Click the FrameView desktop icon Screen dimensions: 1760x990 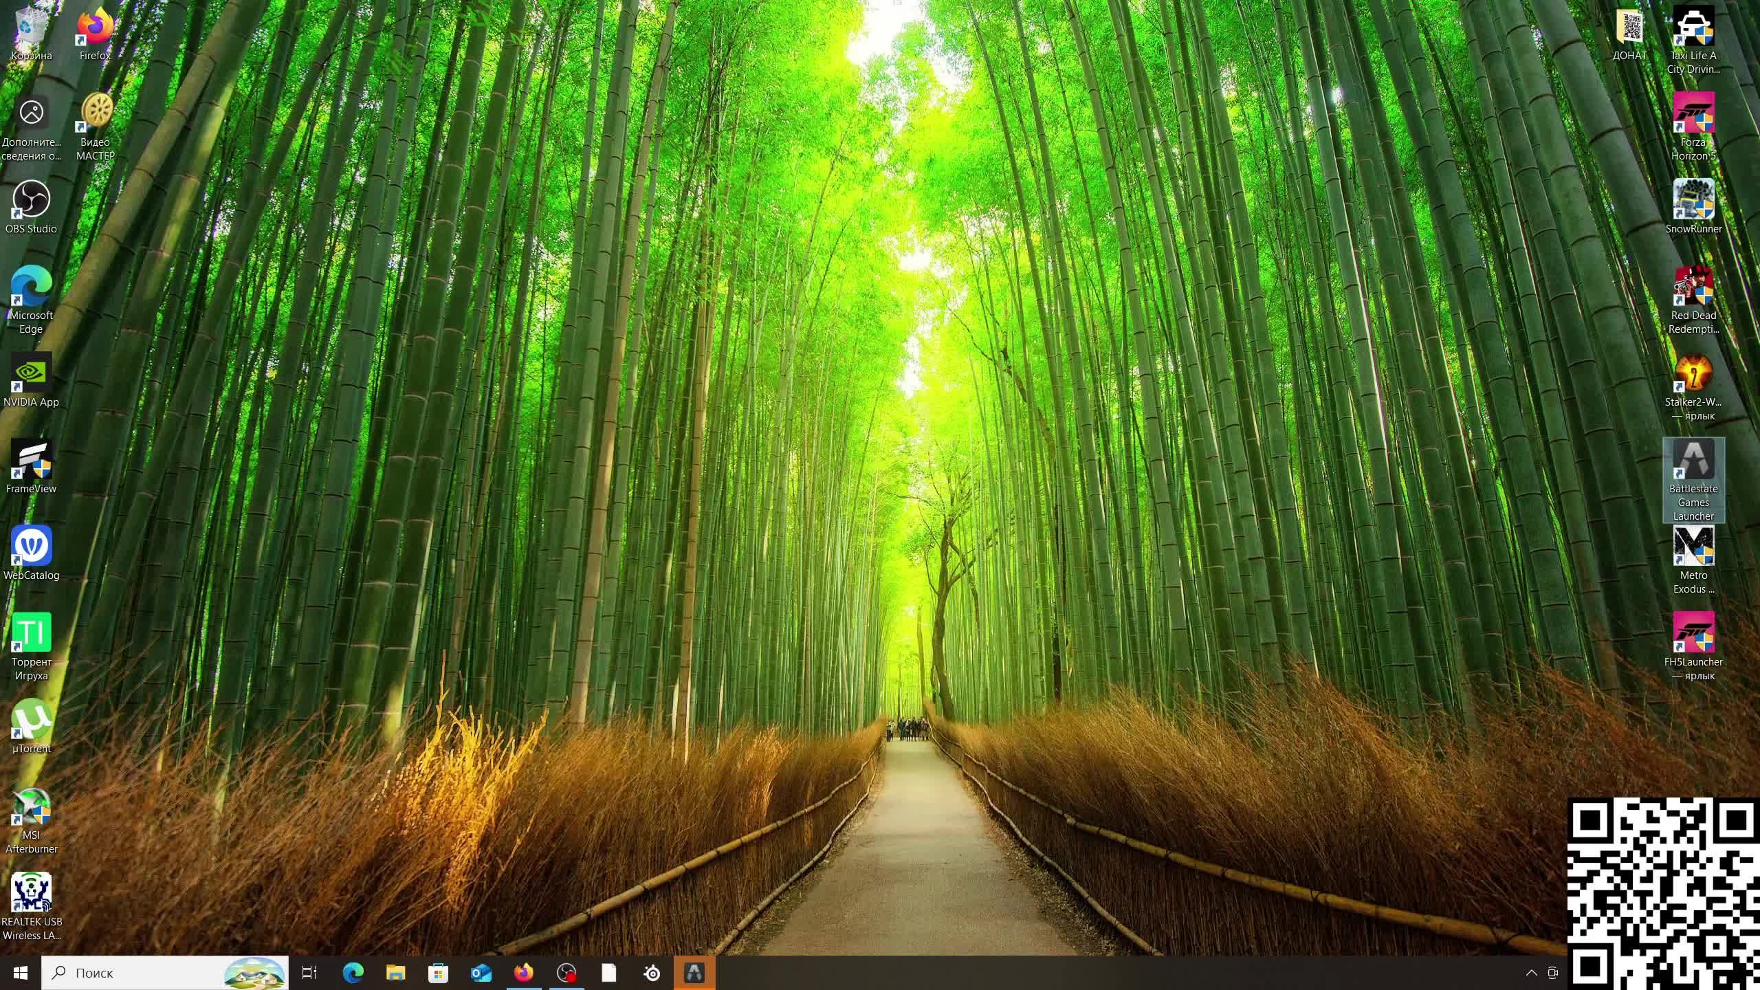tap(31, 461)
